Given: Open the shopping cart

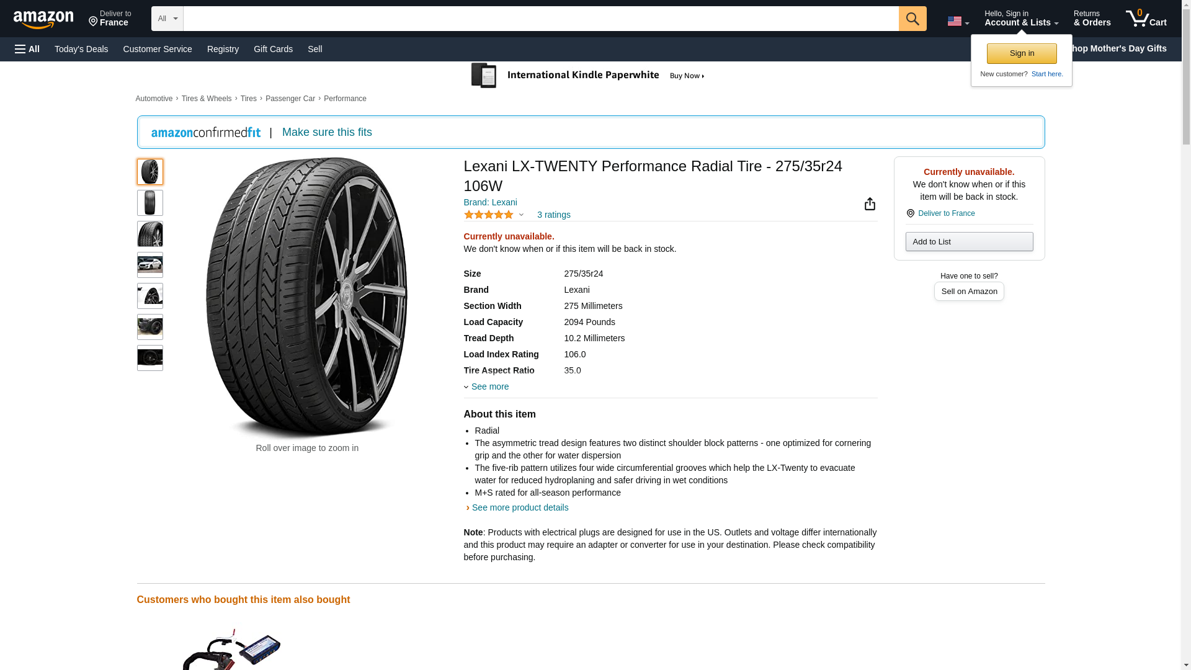Looking at the screenshot, I should coord(1146,19).
